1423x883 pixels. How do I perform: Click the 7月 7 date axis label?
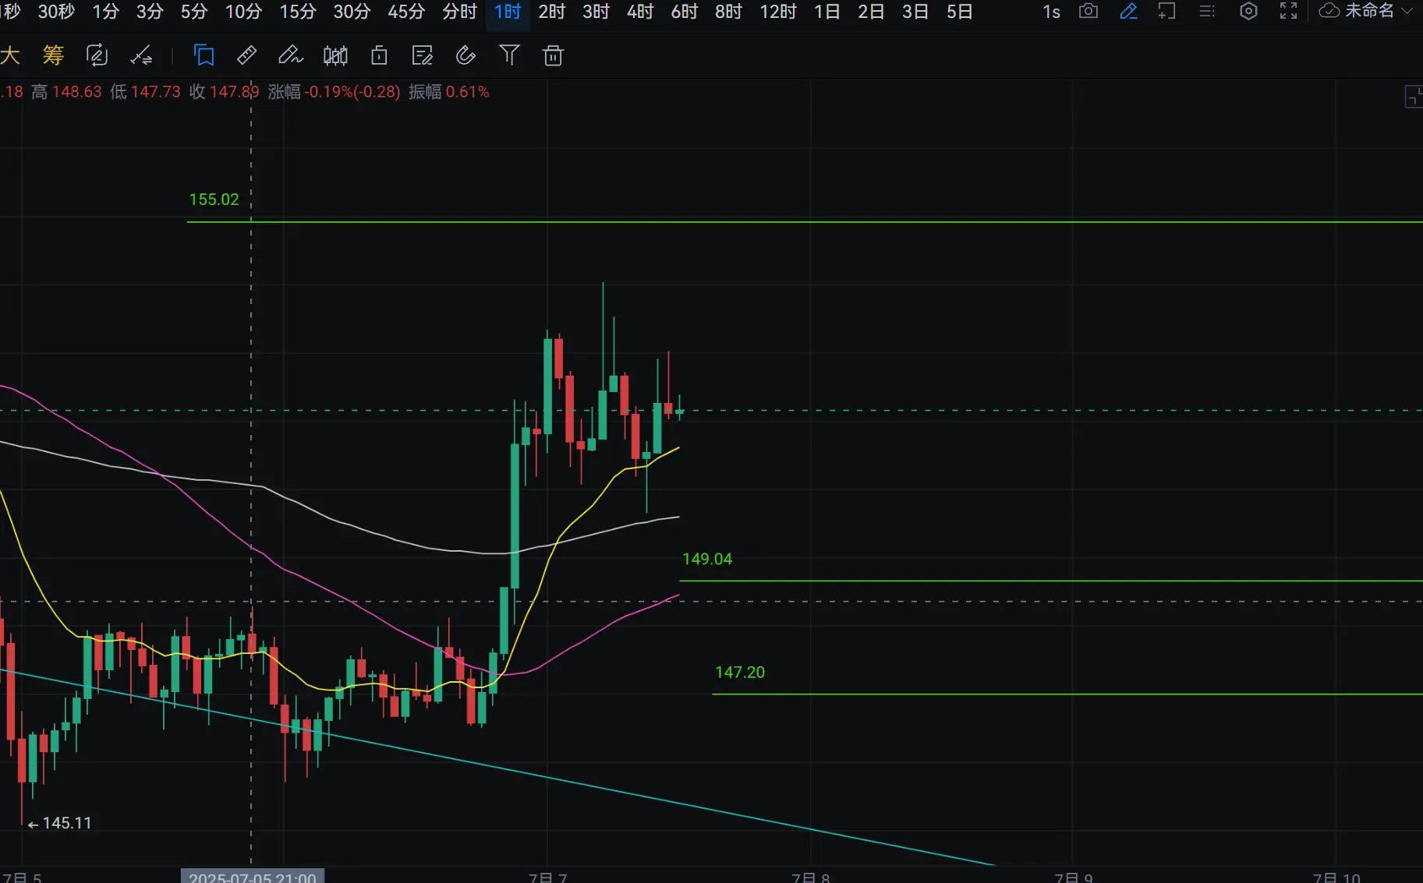tap(547, 877)
